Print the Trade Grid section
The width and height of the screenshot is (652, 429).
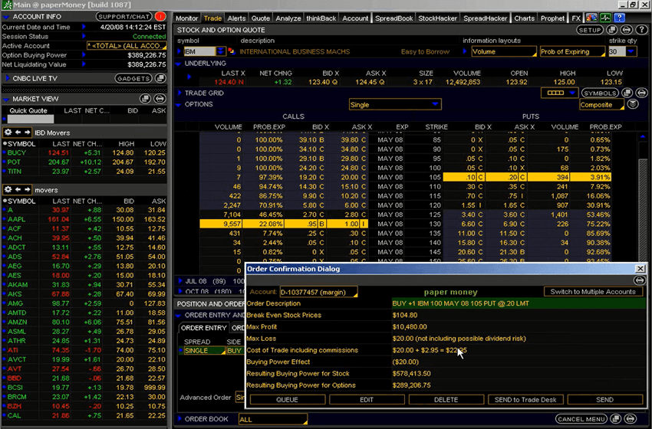641,93
